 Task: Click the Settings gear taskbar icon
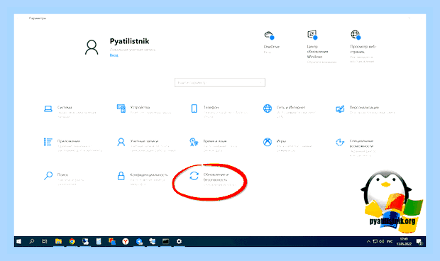coord(179,241)
